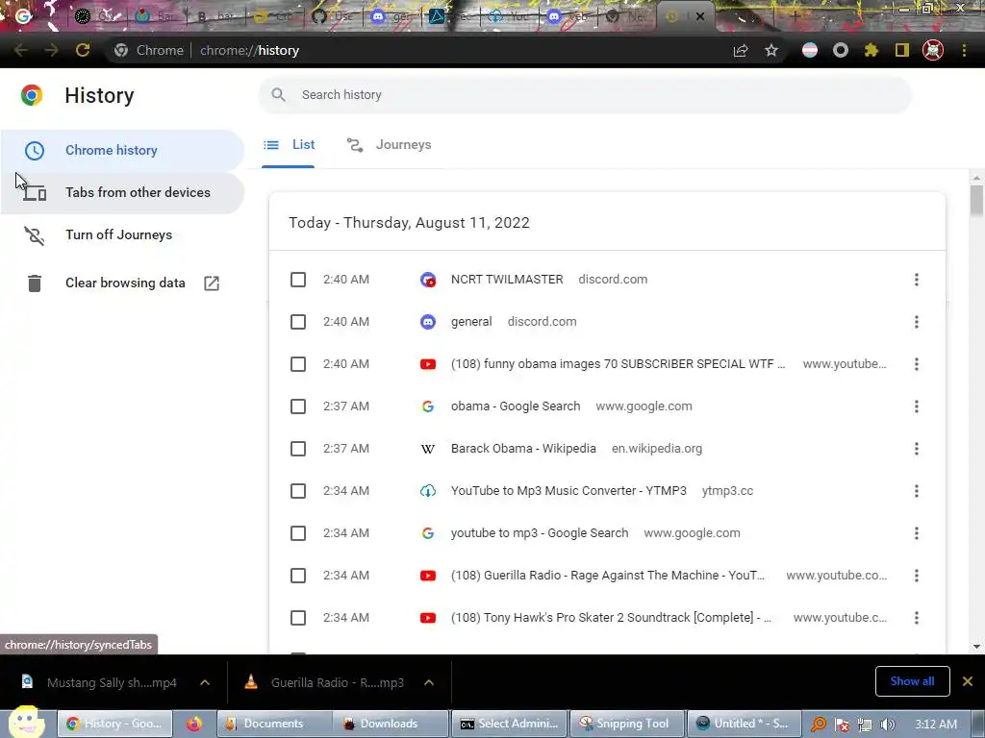The height and width of the screenshot is (738, 985).
Task: Check the NCRT TWILMASTER history entry
Action: coord(298,280)
